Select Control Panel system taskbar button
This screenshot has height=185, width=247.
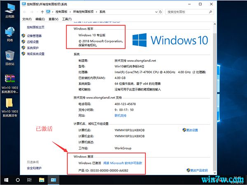coord(54,180)
